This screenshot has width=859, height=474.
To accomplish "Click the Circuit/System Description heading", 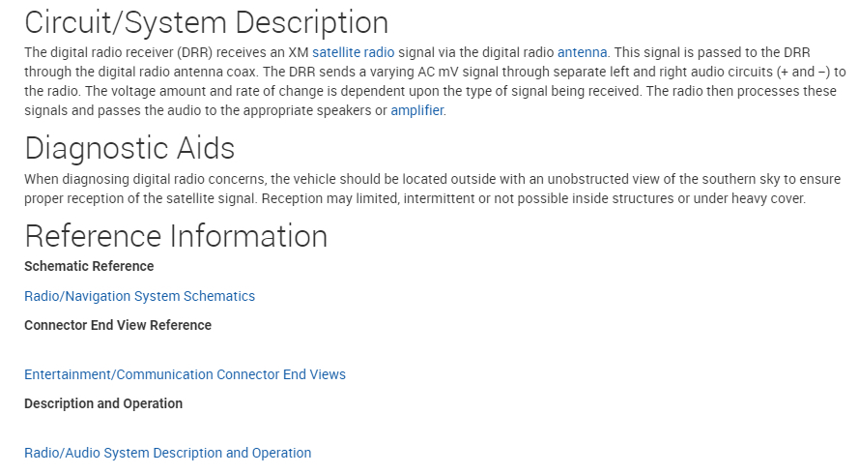I will tap(206, 22).
